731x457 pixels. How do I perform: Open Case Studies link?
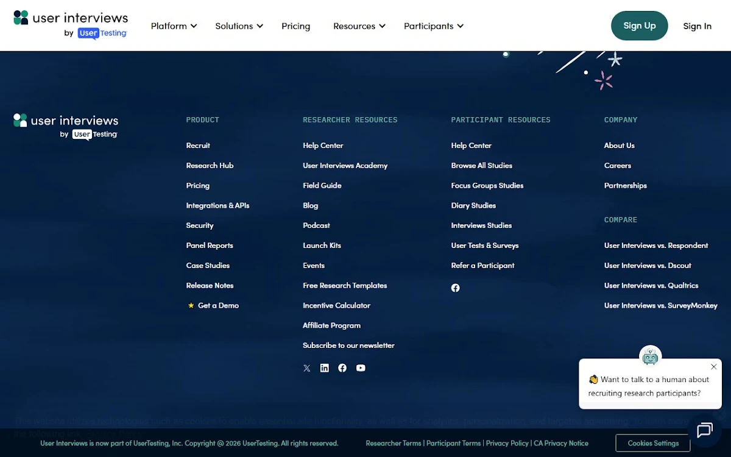pyautogui.click(x=208, y=266)
